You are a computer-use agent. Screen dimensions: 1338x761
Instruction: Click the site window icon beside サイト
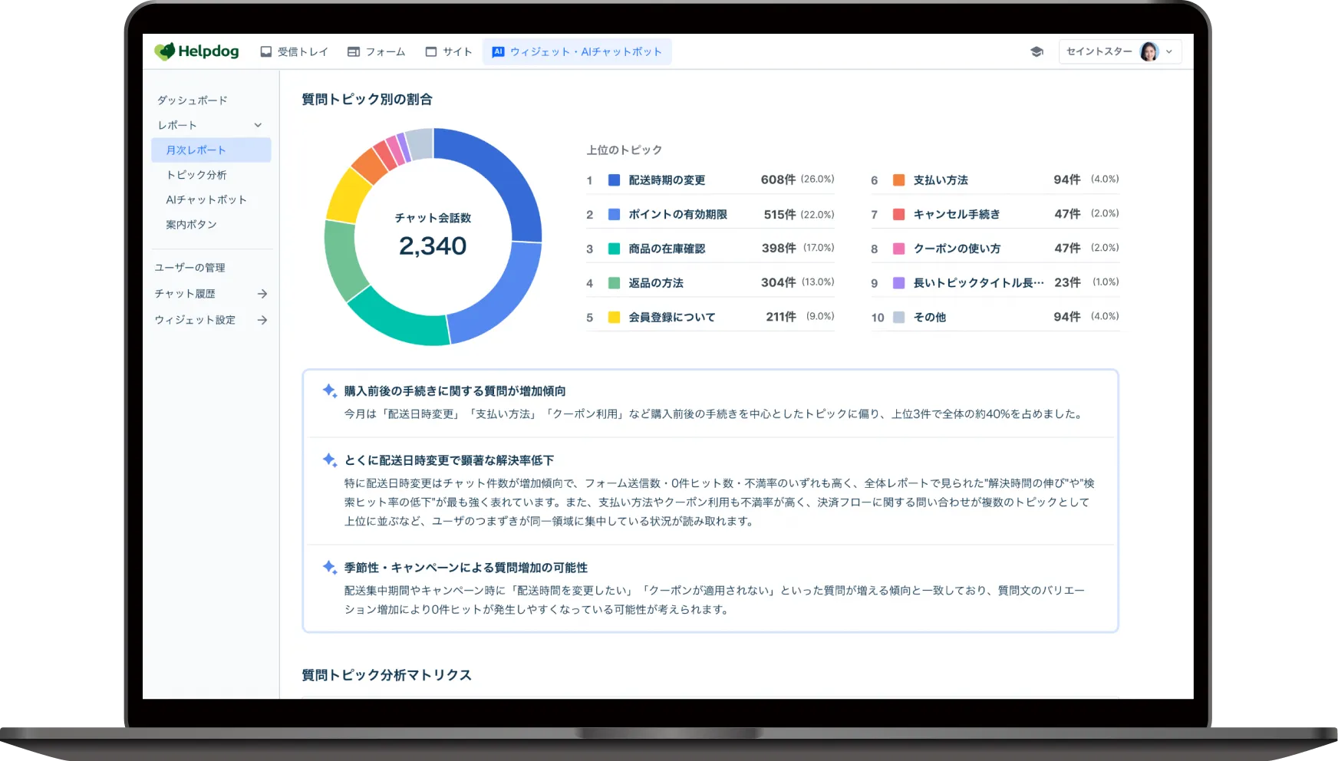coord(431,51)
